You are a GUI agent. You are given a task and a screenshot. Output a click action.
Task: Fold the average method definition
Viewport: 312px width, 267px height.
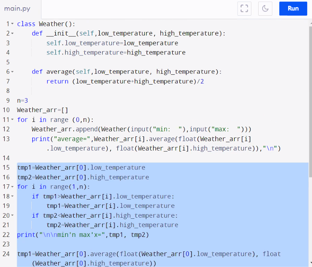pos(11,71)
